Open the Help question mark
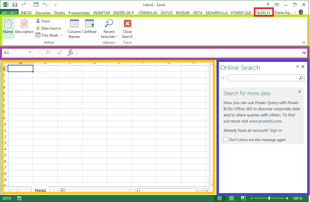 coord(268,5)
